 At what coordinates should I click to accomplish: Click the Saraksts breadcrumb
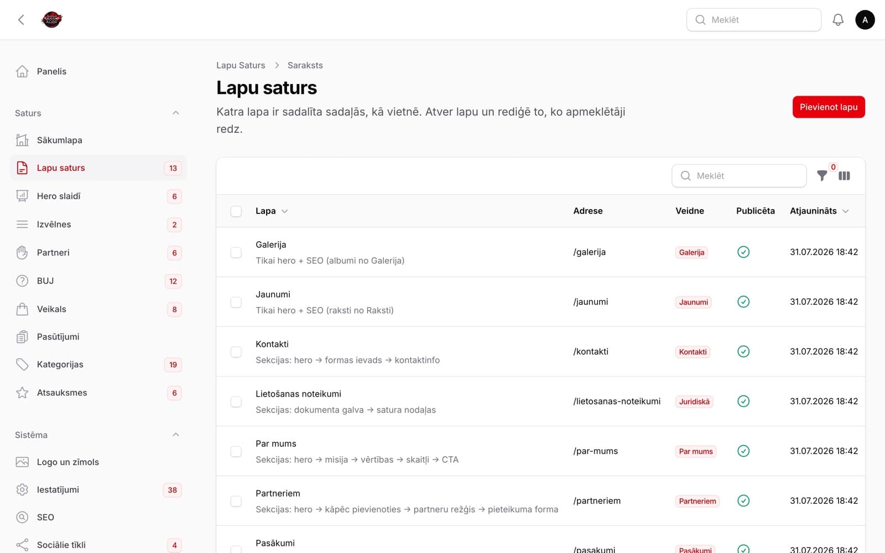pos(305,65)
